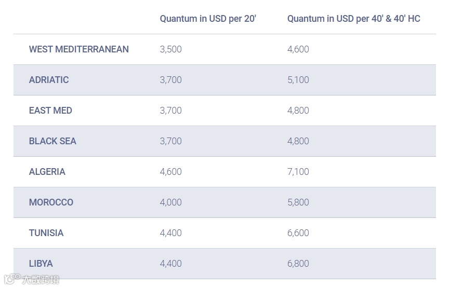This screenshot has height=288, width=450.
Task: Click Morocco's 5,800 rate value
Action: (x=298, y=202)
